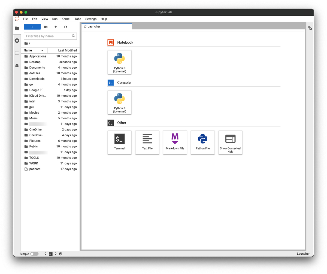Refresh the file browser list
Screen dimensions: 327x274
point(65,27)
